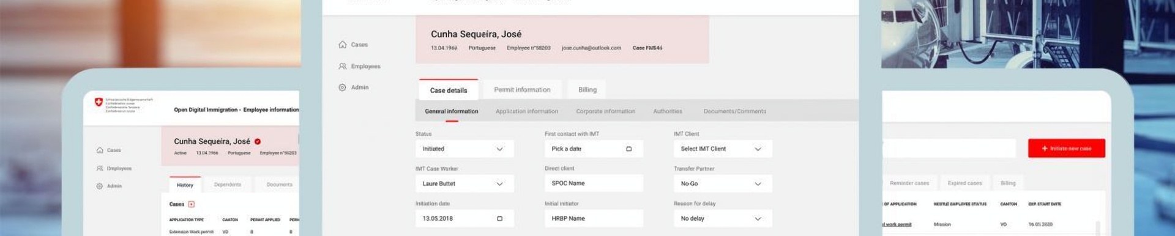Expand the Reason for delay dropdown
This screenshot has height=236, width=1175.
pyautogui.click(x=723, y=218)
